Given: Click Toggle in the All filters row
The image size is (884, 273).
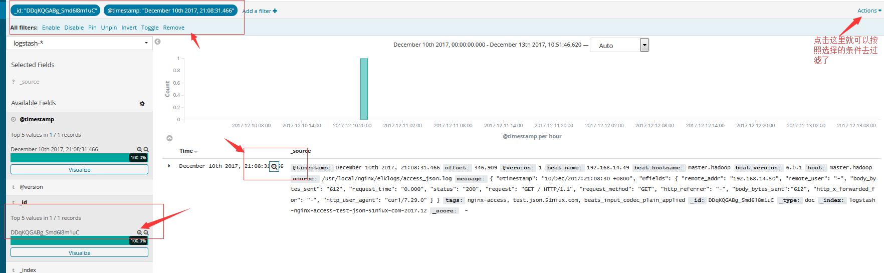Looking at the screenshot, I should coord(150,28).
